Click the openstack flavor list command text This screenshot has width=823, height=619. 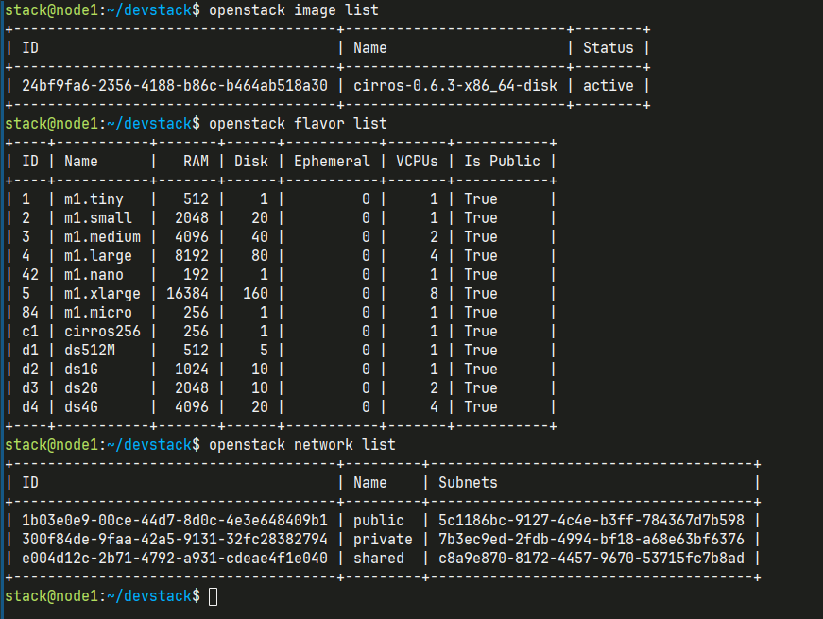pyautogui.click(x=298, y=124)
